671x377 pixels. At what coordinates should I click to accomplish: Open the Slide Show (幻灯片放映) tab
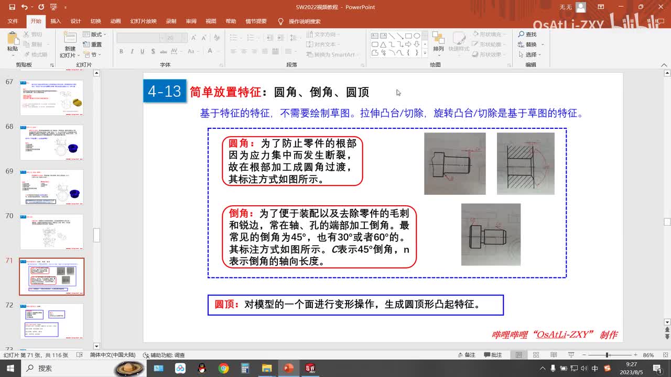point(144,21)
